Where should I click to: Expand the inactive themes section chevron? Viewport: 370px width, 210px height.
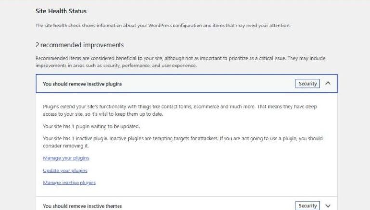[x=328, y=206]
